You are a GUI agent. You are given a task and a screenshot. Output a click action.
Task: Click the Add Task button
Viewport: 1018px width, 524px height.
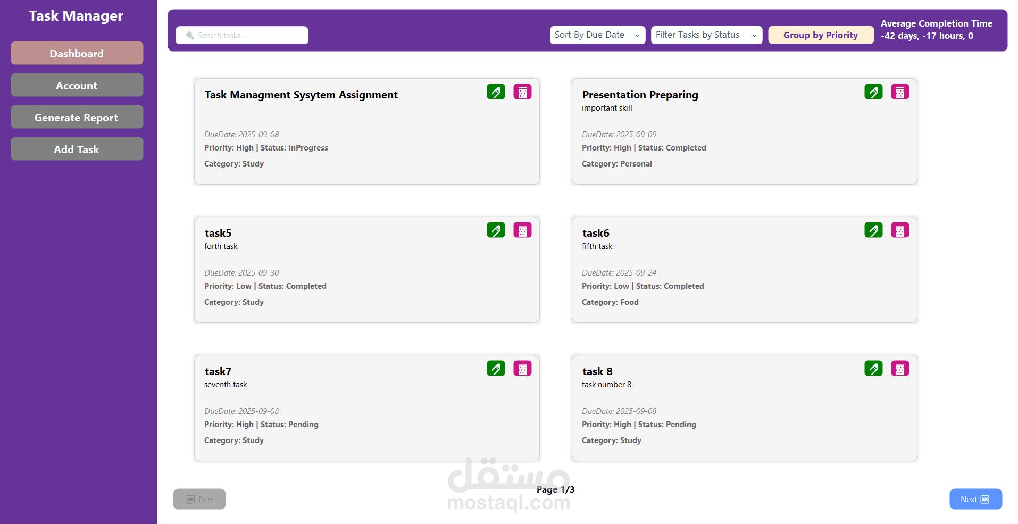tap(77, 149)
